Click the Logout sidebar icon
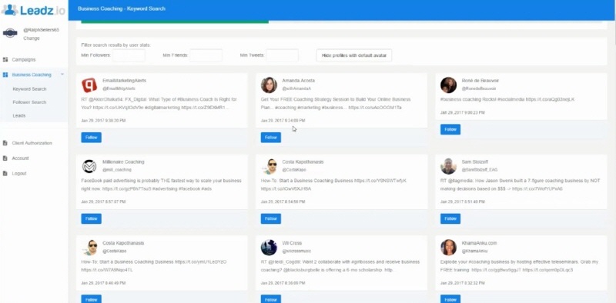The height and width of the screenshot is (303, 616). click(5, 173)
